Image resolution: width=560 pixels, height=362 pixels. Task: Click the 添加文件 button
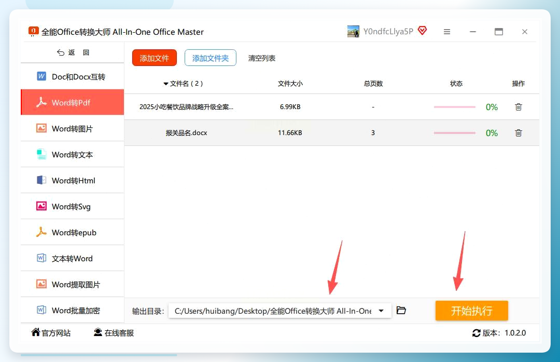pos(155,58)
